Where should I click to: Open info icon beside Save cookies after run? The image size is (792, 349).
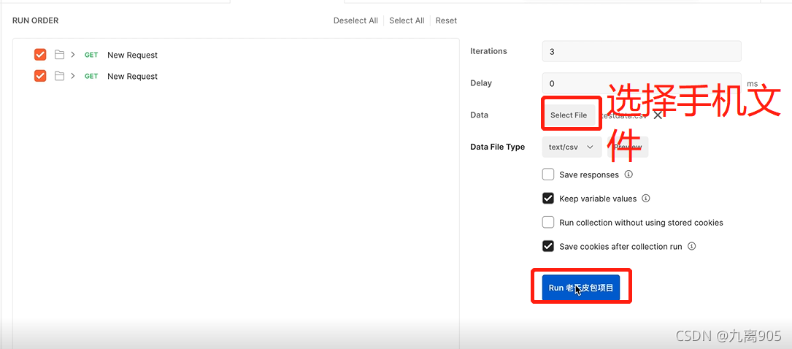tap(692, 247)
